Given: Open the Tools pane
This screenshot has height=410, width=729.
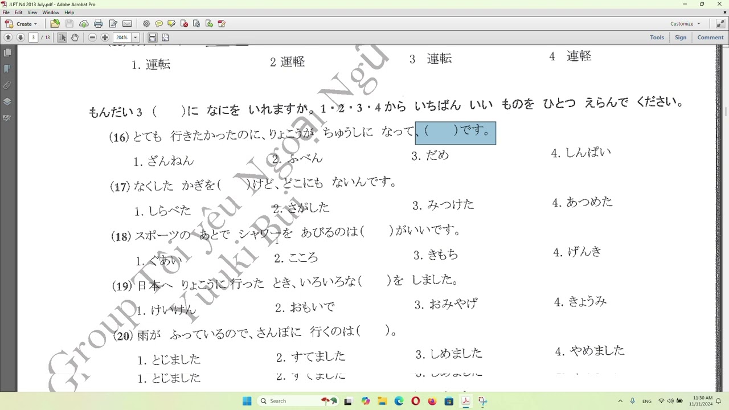Looking at the screenshot, I should [657, 38].
